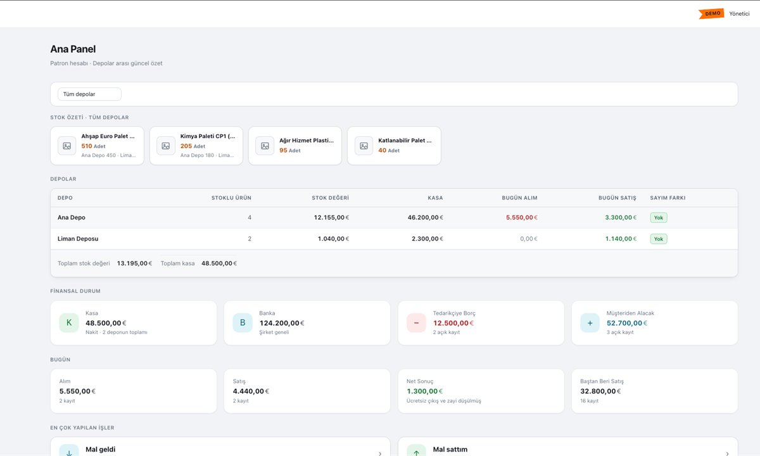Click the Toplam stok değeri 13.195,00 € total
Screen dimensions: 760x456
pyautogui.click(x=134, y=263)
